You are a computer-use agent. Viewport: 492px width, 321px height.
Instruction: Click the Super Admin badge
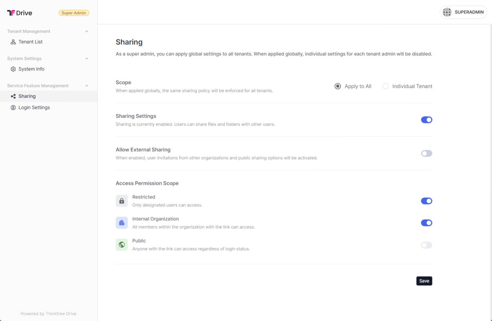tap(74, 13)
